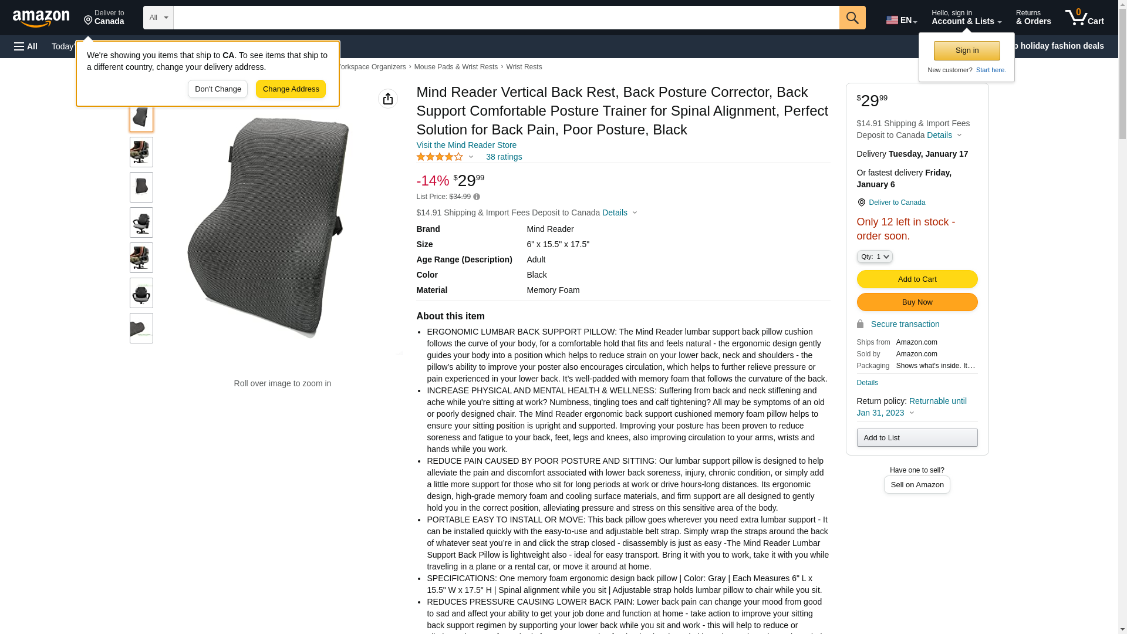The width and height of the screenshot is (1127, 634).
Task: Open the quantity dropdown
Action: point(875,257)
